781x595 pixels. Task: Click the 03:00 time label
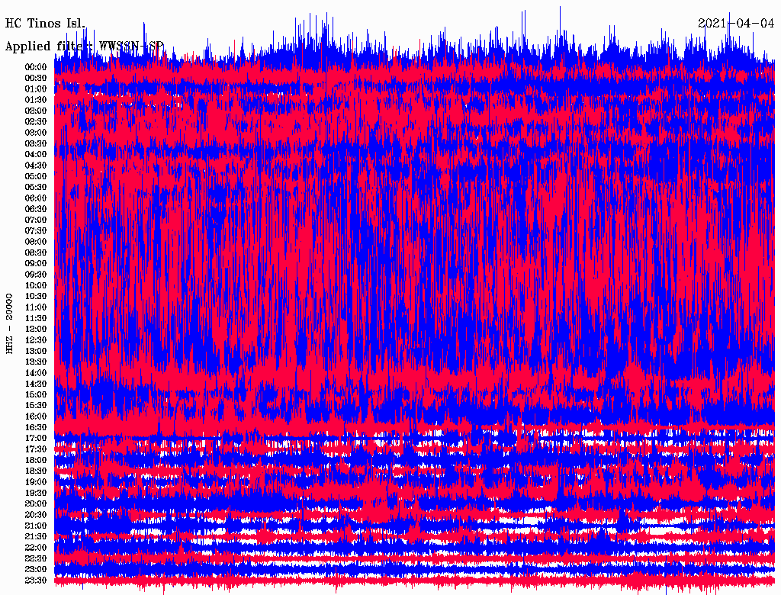pyautogui.click(x=36, y=133)
